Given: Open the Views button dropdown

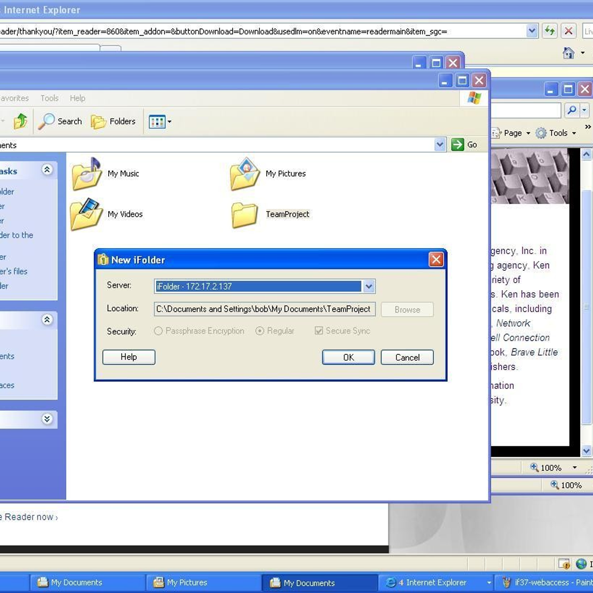Looking at the screenshot, I should click(160, 122).
